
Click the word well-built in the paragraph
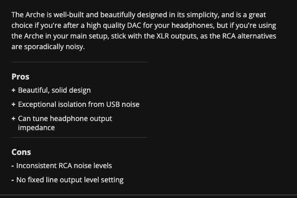click(x=69, y=15)
